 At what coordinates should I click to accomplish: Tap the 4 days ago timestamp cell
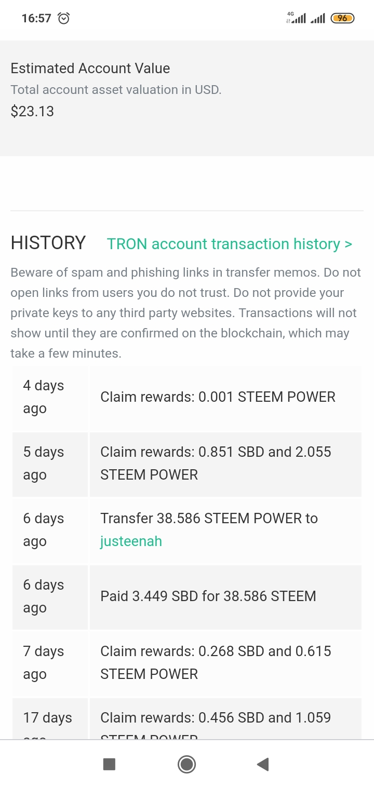[x=50, y=397]
